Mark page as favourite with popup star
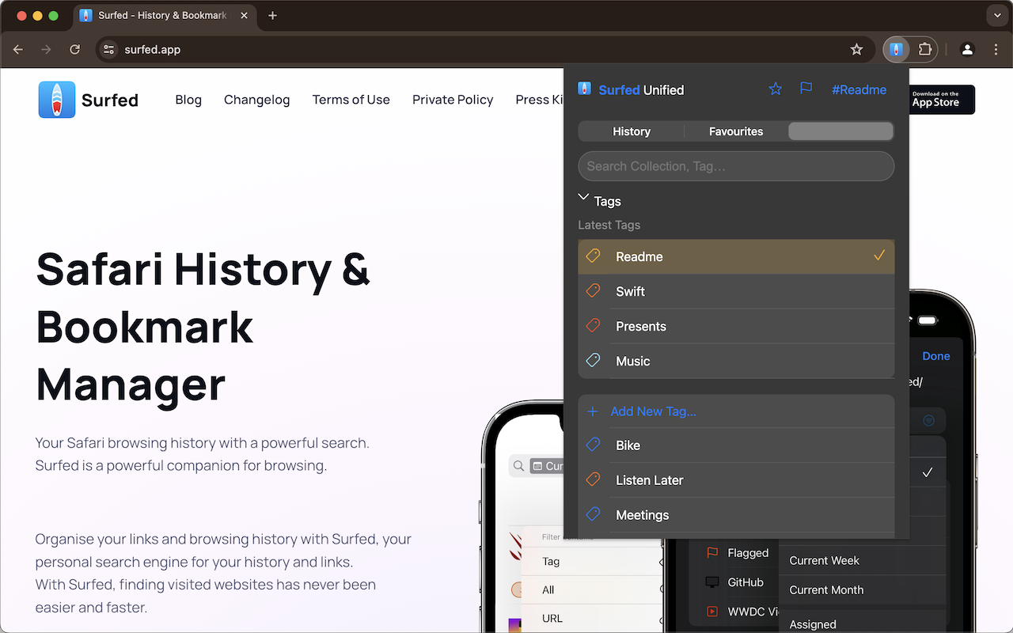 pyautogui.click(x=776, y=89)
